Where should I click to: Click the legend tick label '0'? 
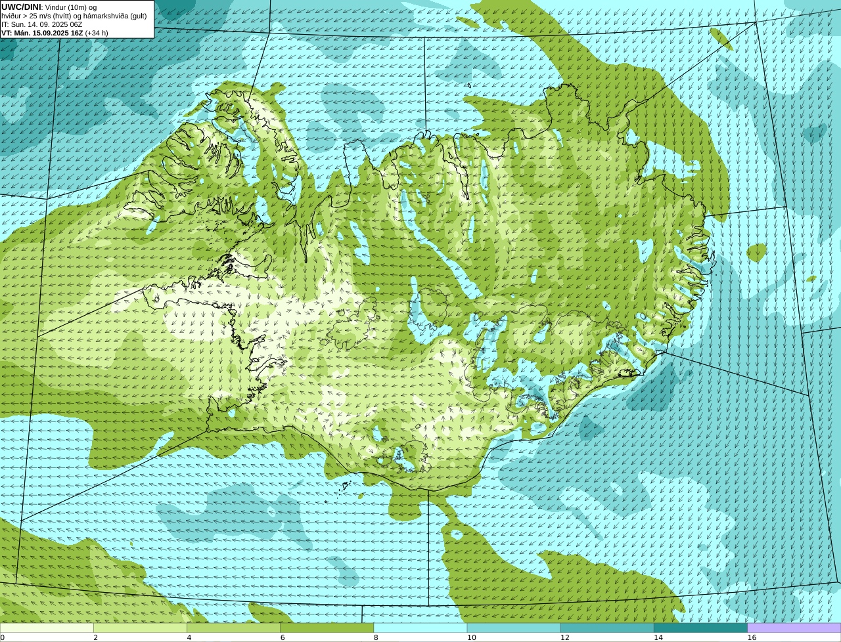tap(2, 637)
